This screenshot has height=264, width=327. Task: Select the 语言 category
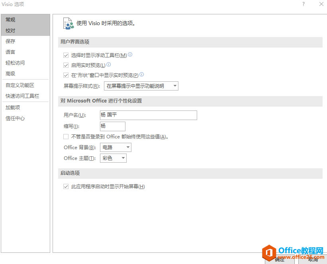tap(25, 52)
